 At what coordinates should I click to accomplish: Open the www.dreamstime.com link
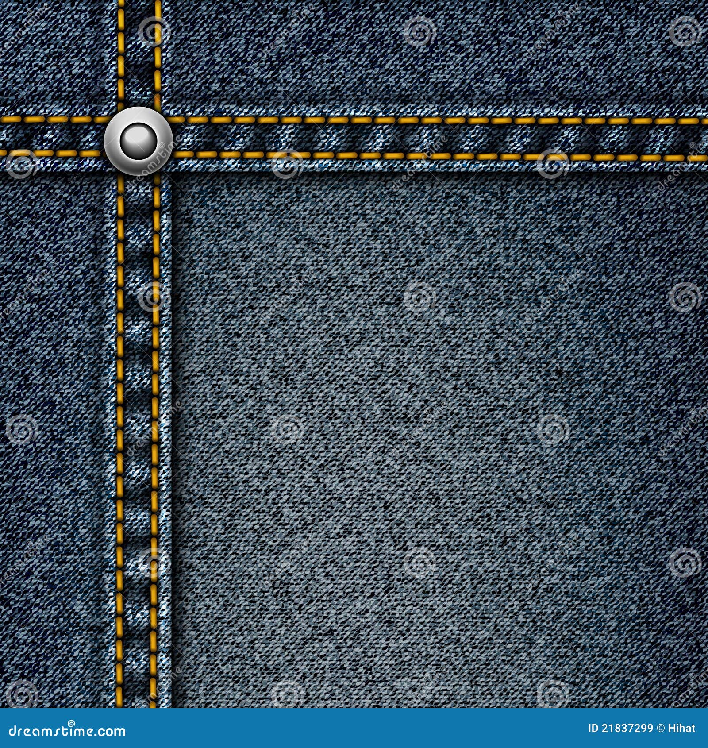67,730
